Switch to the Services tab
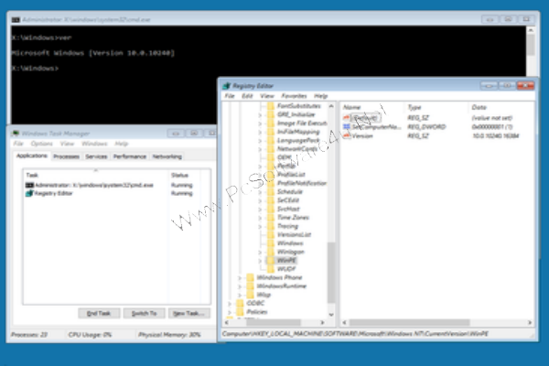This screenshot has width=549, height=366. coord(96,156)
